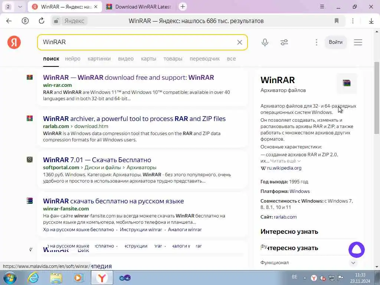
Task: Open Yandex home button in toolbar
Action: pos(25,21)
